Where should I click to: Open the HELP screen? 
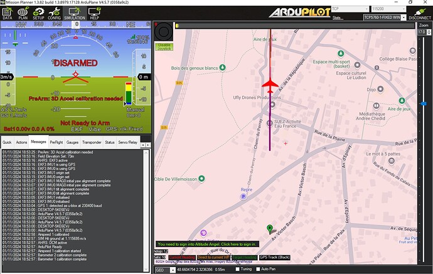click(94, 13)
